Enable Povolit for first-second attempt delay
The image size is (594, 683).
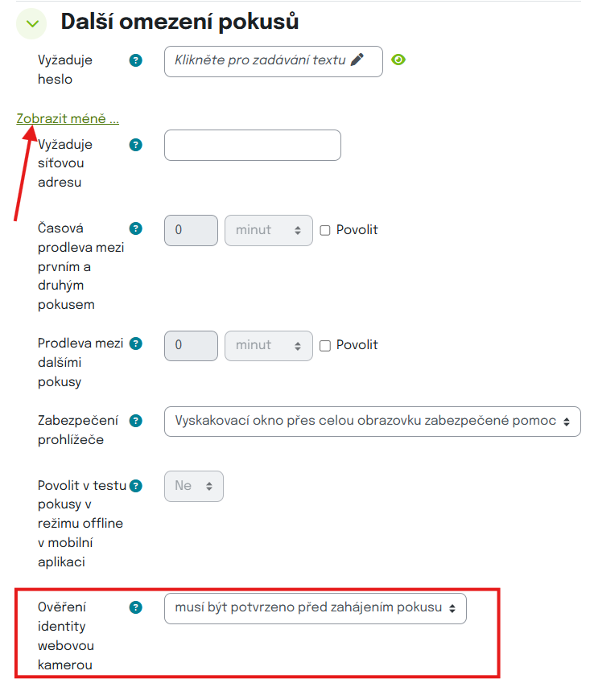(325, 230)
